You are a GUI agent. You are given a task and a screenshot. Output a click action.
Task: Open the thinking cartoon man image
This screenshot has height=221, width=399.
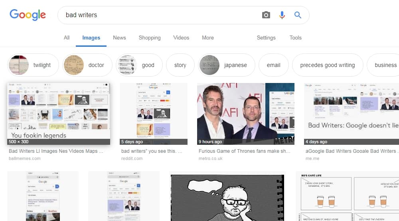227,197
